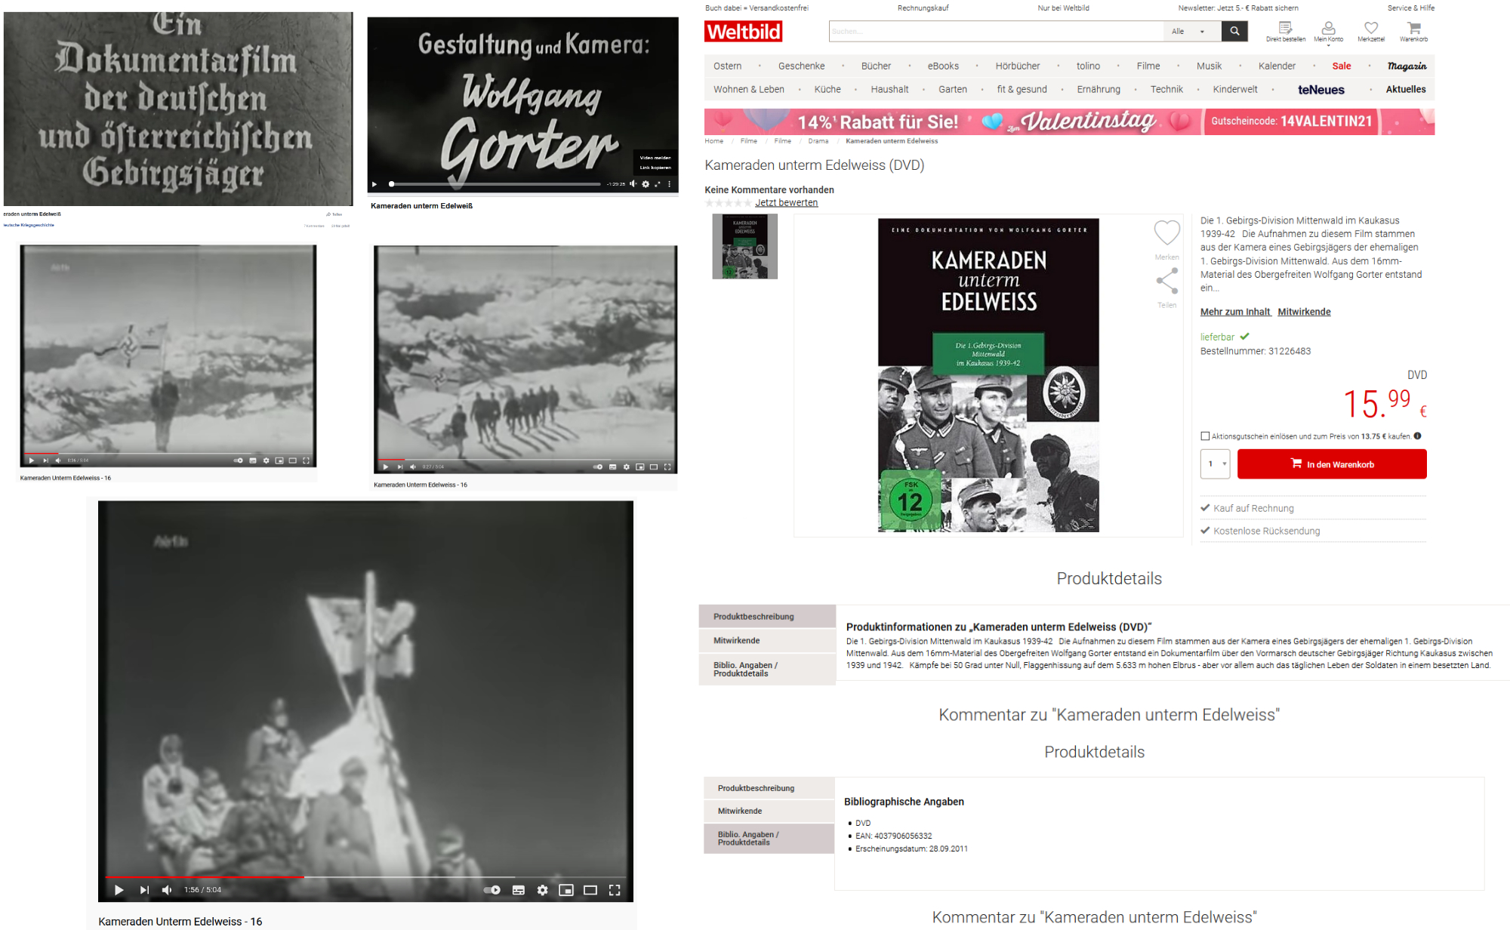1510x930 pixels.
Task: Select the Mitwirkende tab under Produktdetails
Action: coord(737,641)
